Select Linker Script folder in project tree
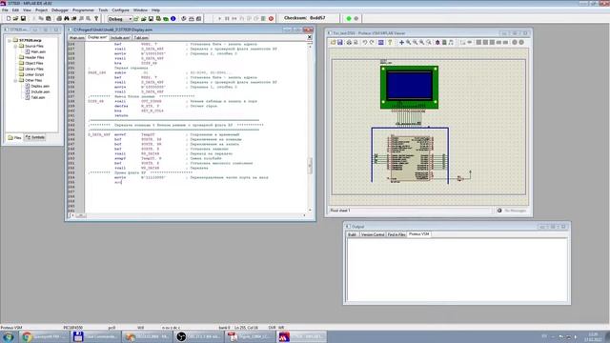 pyautogui.click(x=34, y=74)
